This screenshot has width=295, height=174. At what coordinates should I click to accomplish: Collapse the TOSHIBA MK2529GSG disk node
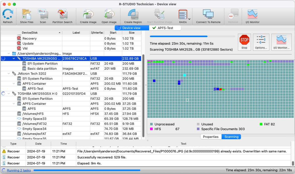[x=14, y=58]
